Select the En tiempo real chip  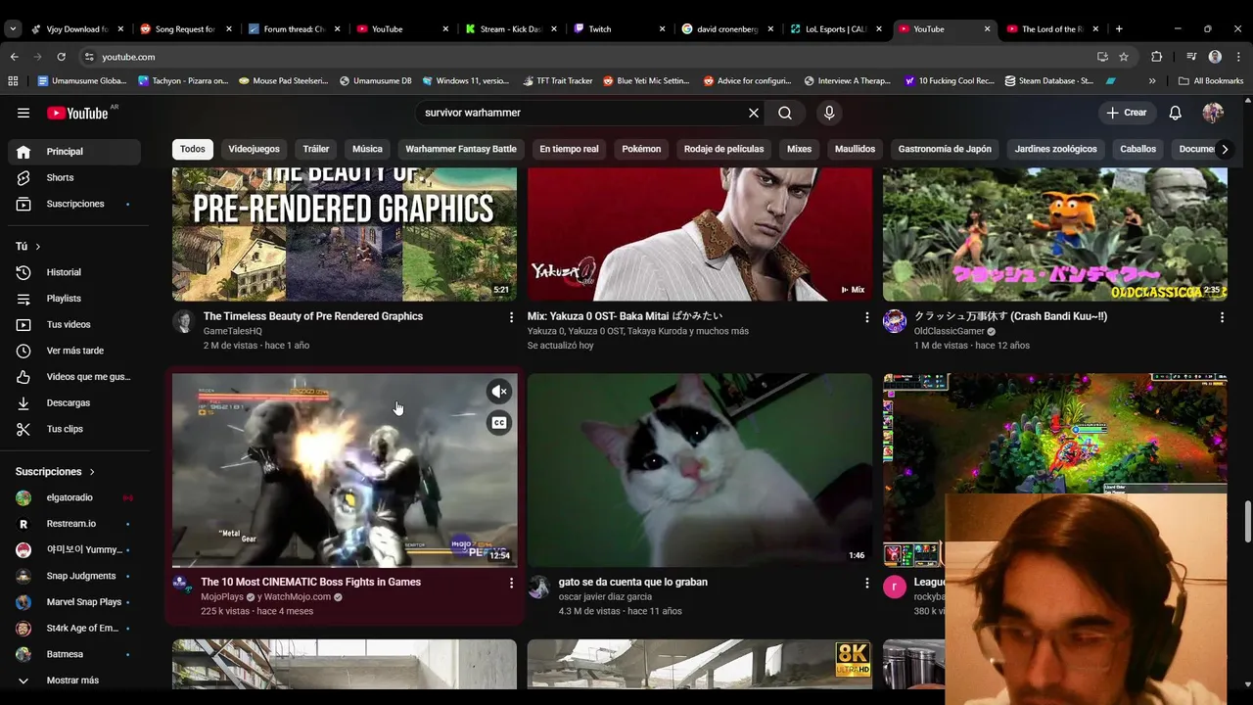pos(569,149)
